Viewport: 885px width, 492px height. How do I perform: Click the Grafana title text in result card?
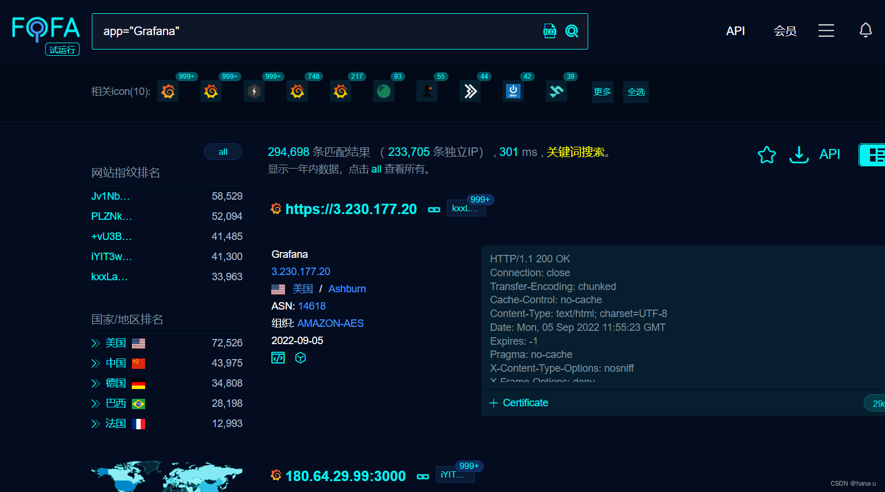290,254
